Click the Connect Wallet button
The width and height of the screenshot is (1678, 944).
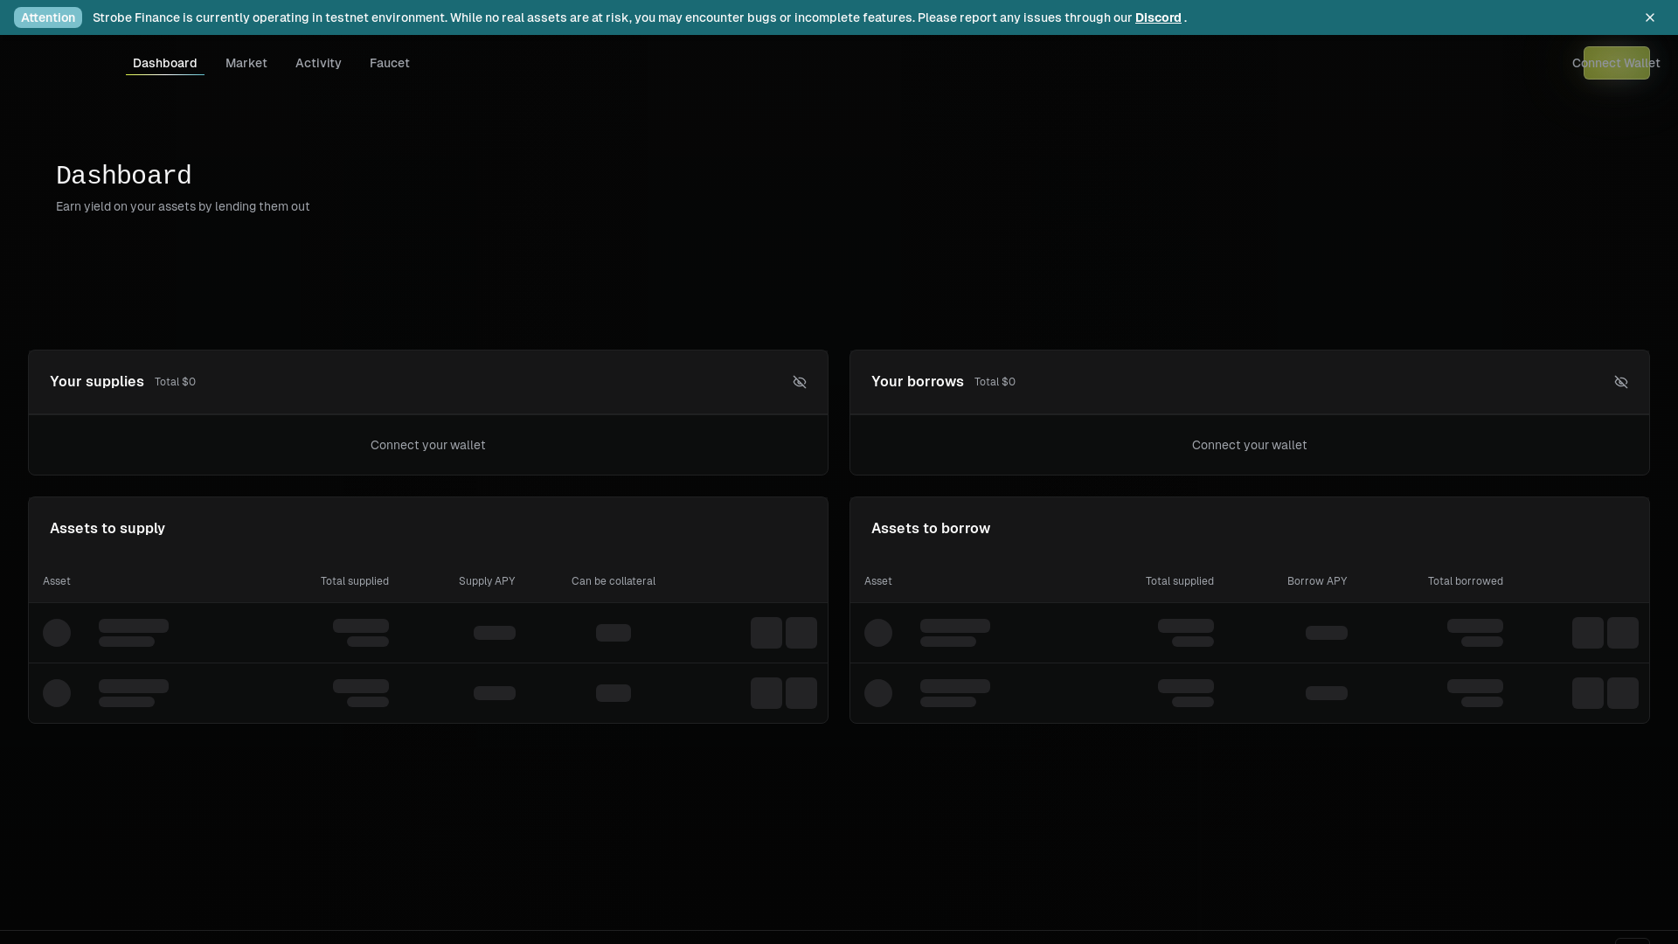click(x=1616, y=63)
